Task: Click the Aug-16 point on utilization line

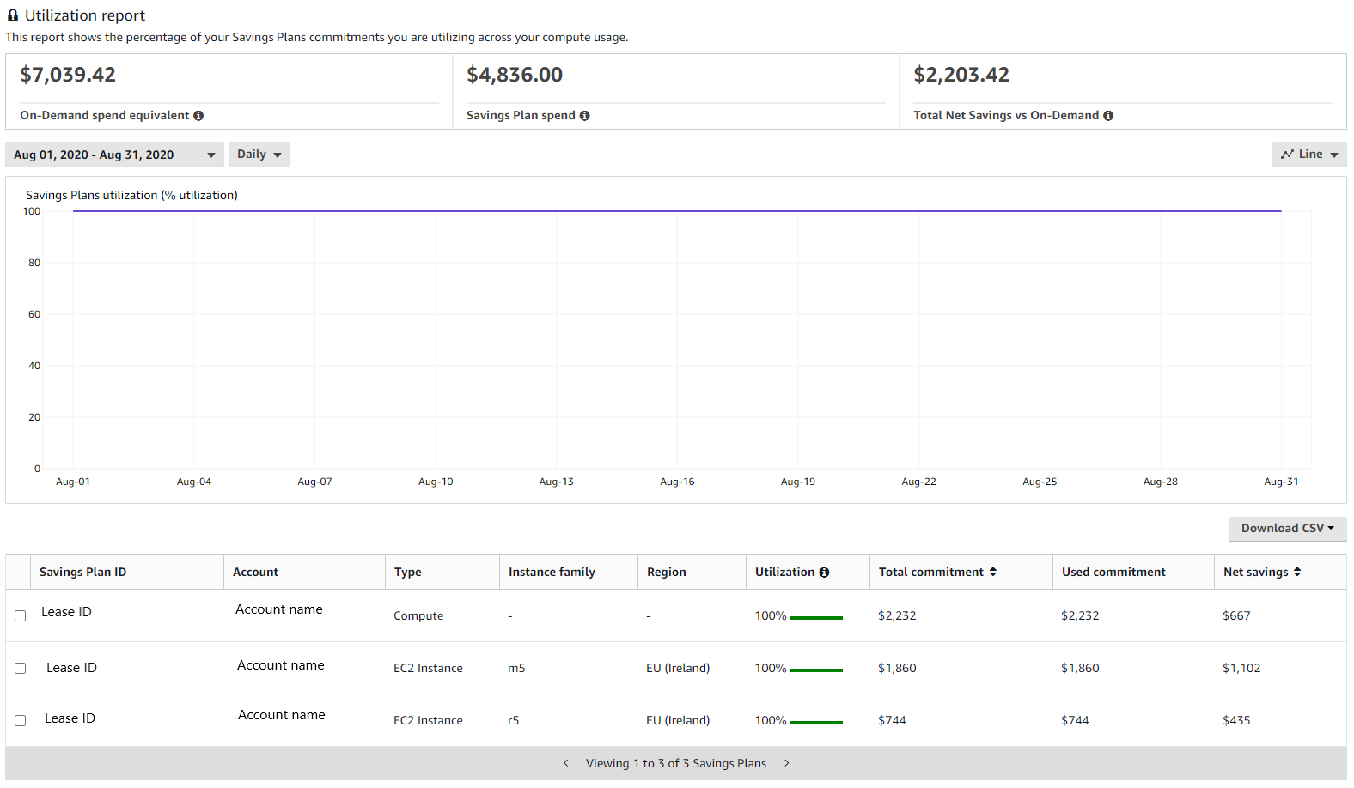Action: [x=677, y=211]
